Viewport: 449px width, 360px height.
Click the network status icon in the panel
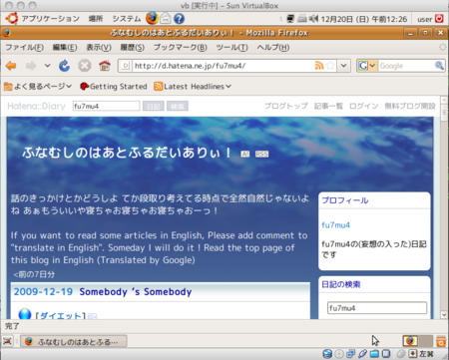click(x=290, y=19)
